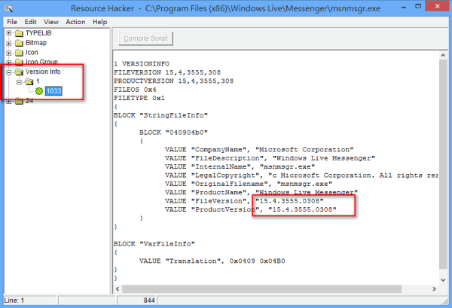Image resolution: width=452 pixels, height=308 pixels.
Task: Click the green resource icon beside 1033
Action: (39, 91)
